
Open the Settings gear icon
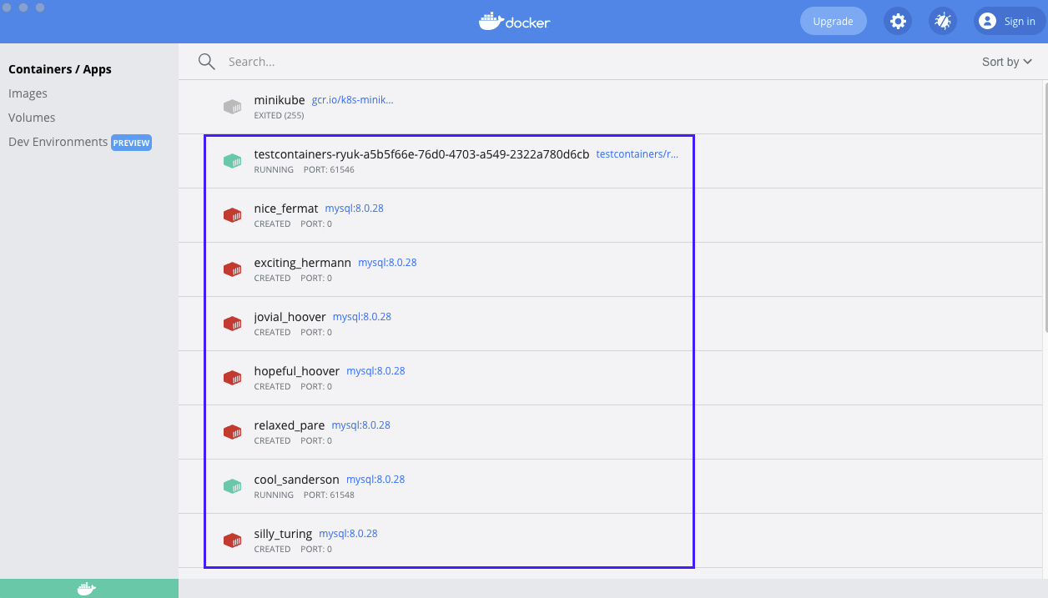(x=898, y=22)
